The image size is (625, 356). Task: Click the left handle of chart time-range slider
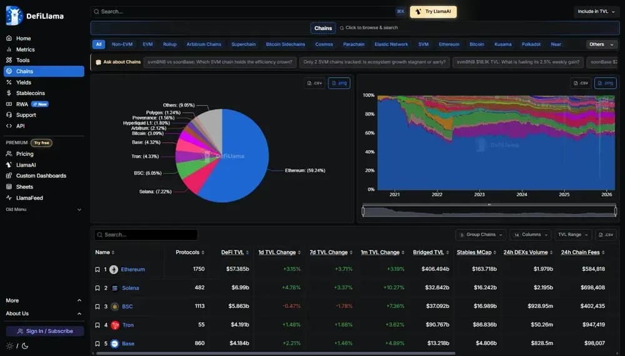[364, 211]
